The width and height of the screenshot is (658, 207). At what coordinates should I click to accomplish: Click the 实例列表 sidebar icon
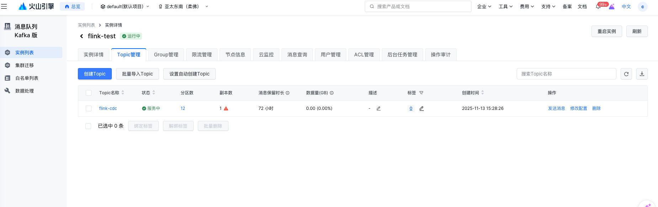[7, 52]
